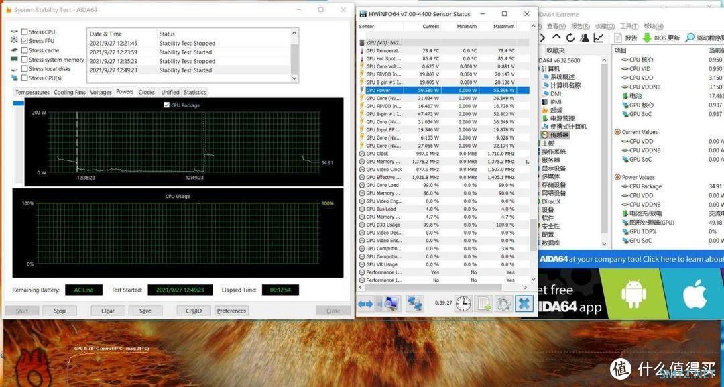Enable Stress CPU checkbox
The image size is (724, 387).
pyautogui.click(x=25, y=32)
